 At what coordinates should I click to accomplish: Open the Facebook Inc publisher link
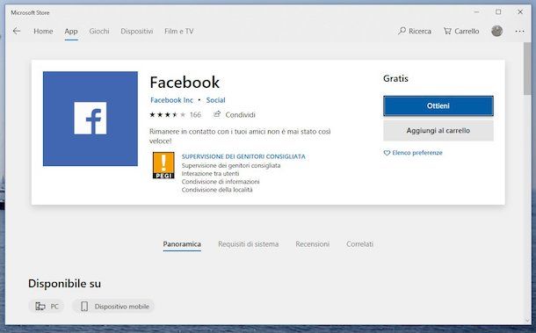171,100
